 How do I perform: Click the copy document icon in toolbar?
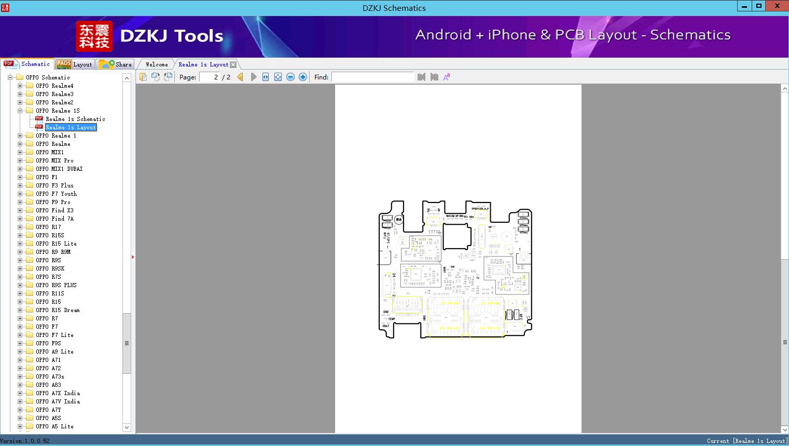pyautogui.click(x=143, y=77)
